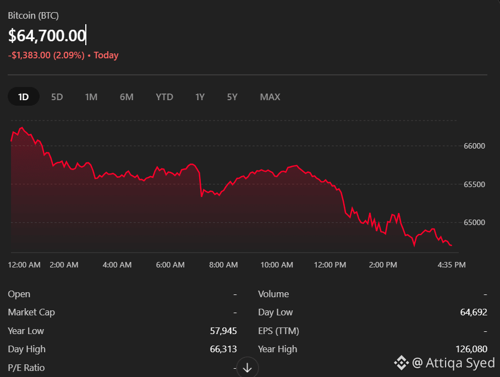Click the Day Low label
Image resolution: width=500 pixels, height=377 pixels.
click(x=275, y=312)
